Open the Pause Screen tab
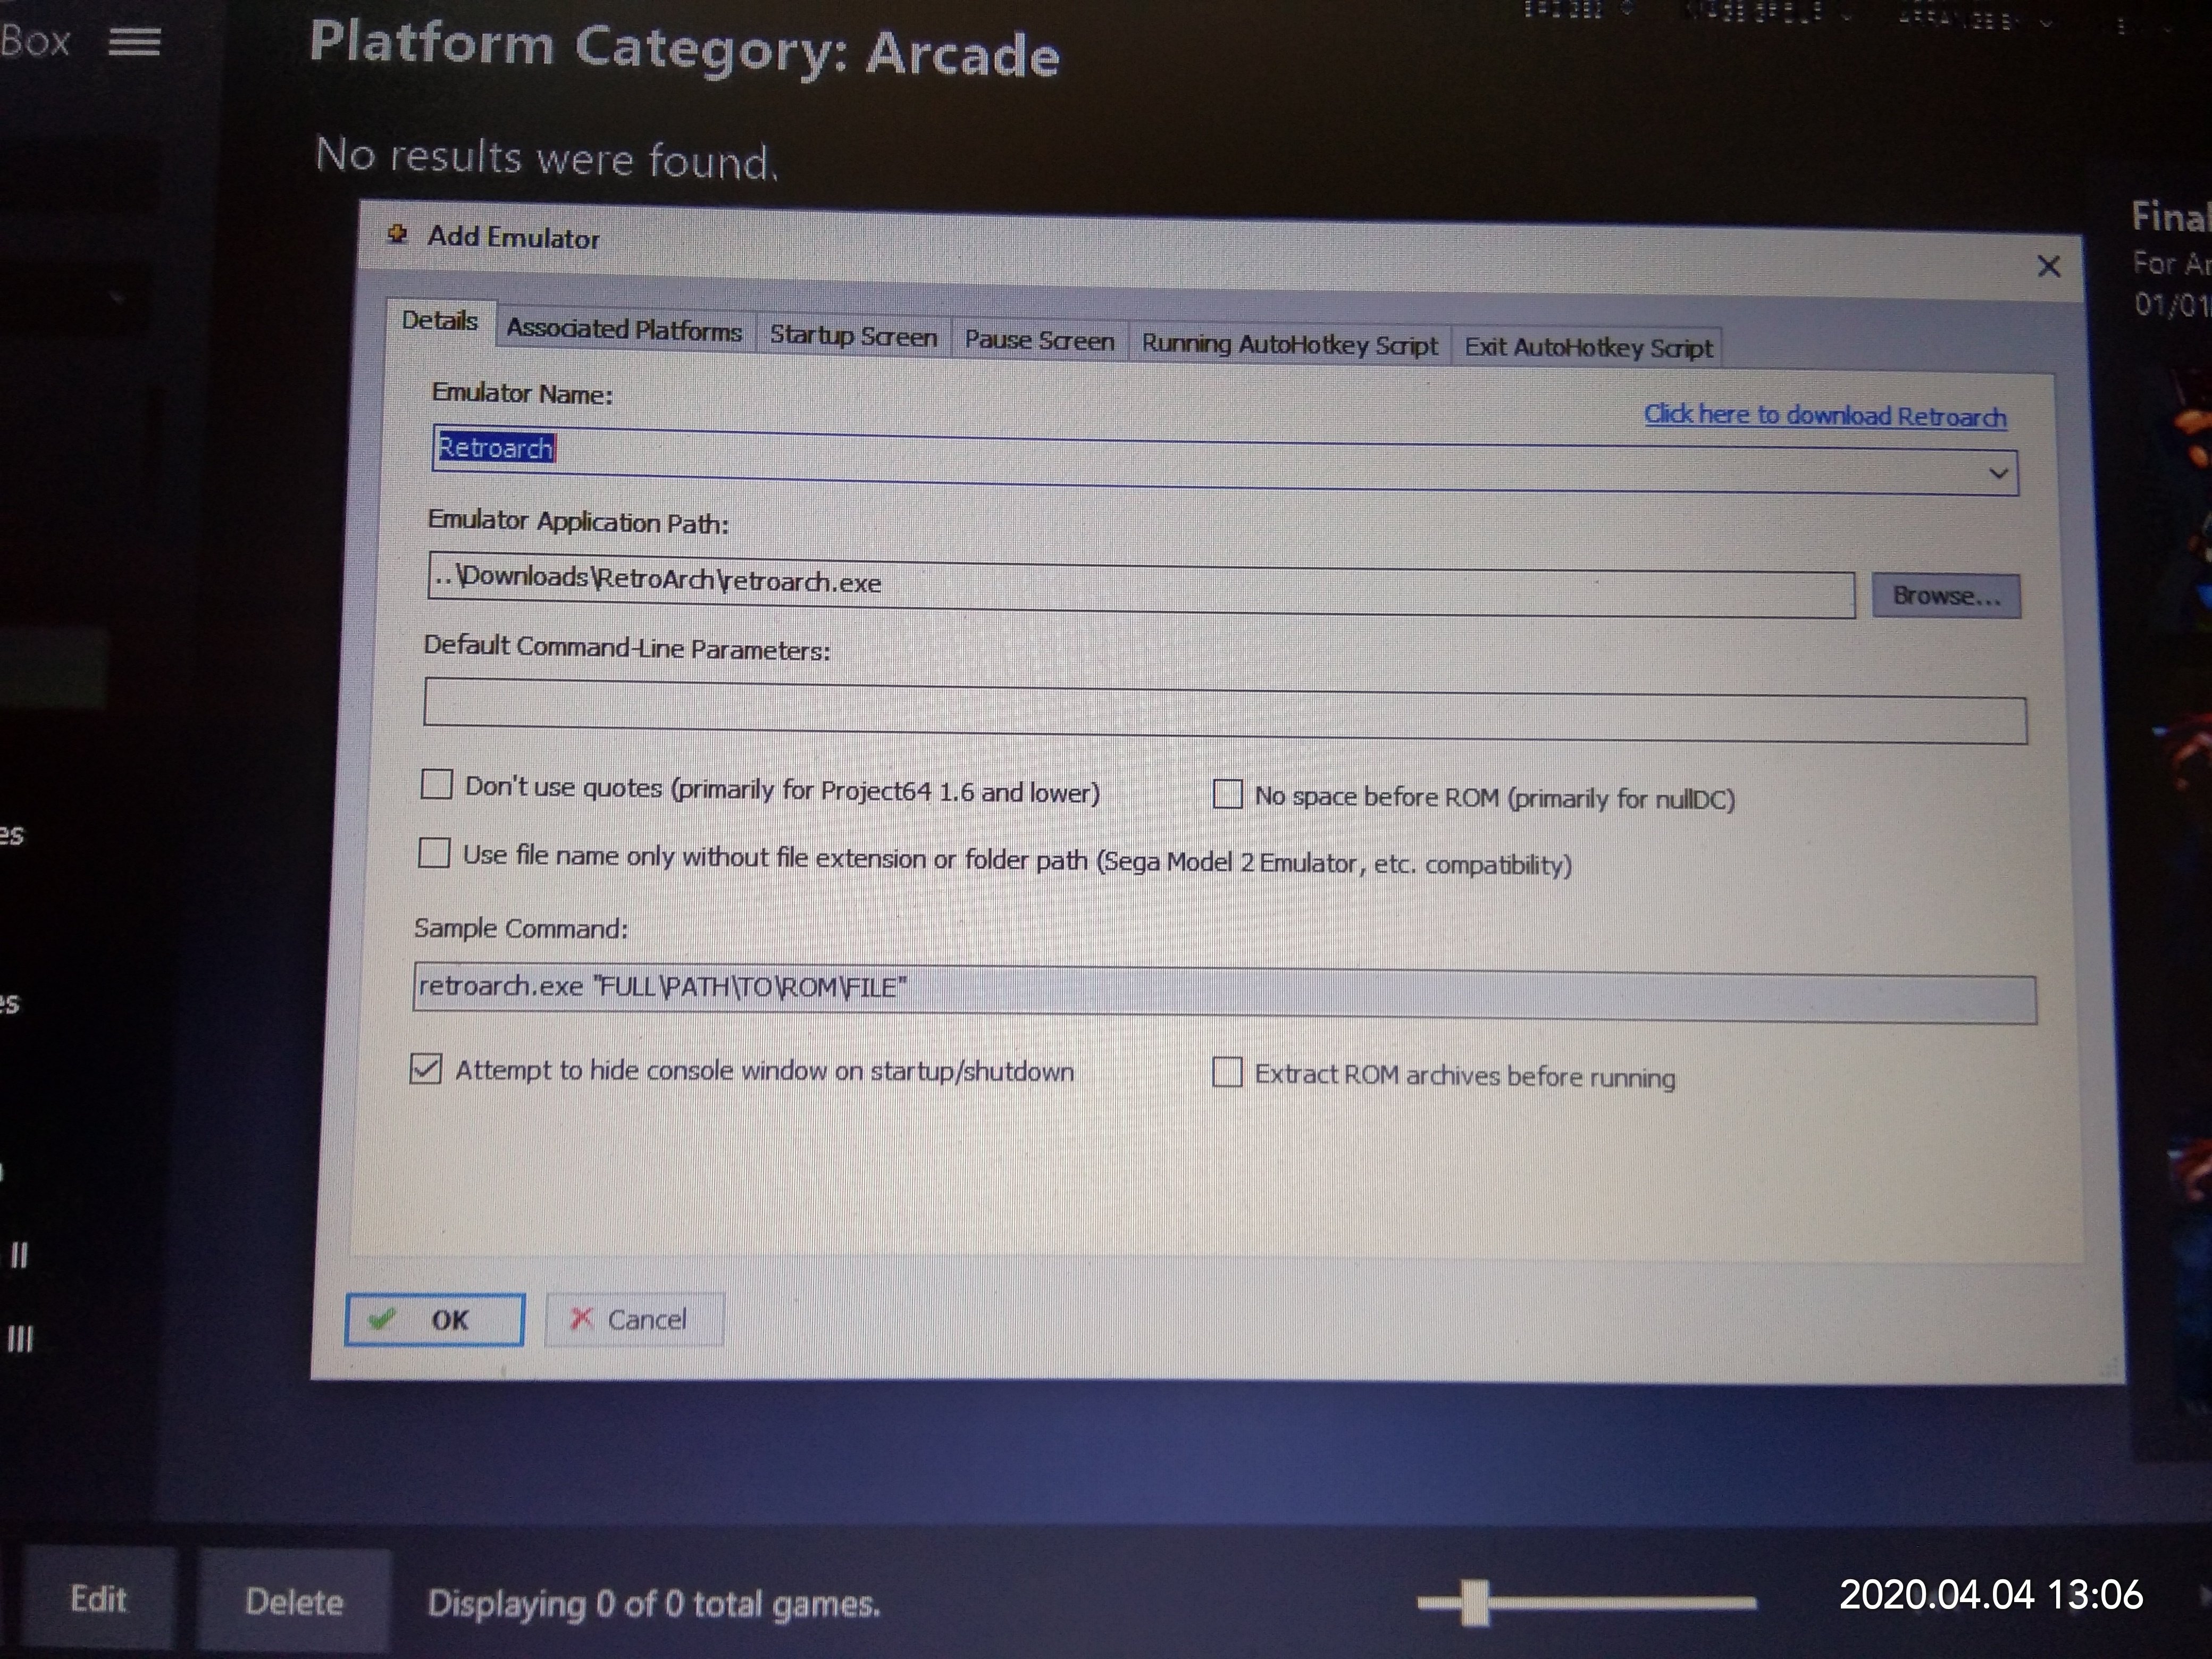 click(1039, 340)
